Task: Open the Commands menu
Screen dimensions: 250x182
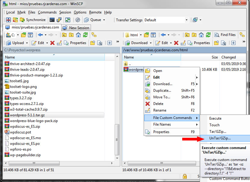Action: coord(47,12)
